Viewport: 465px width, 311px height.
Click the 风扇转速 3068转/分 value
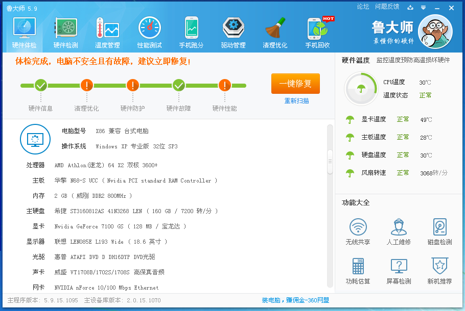434,173
